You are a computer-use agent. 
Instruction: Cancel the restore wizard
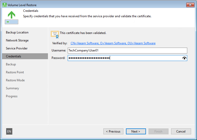181,132
